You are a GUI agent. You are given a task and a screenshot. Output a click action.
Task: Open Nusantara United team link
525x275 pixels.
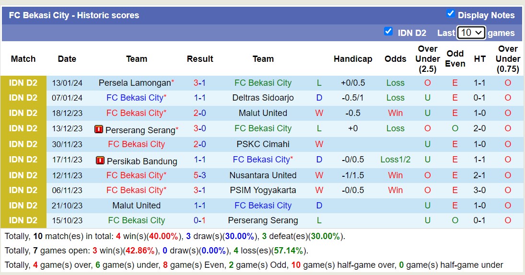coord(263,175)
